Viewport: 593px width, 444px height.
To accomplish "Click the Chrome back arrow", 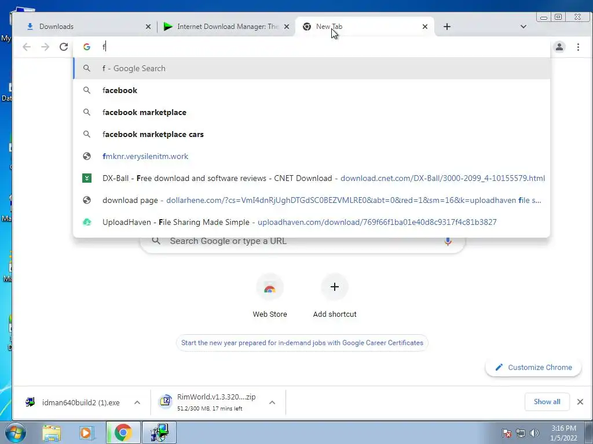I will click(27, 47).
